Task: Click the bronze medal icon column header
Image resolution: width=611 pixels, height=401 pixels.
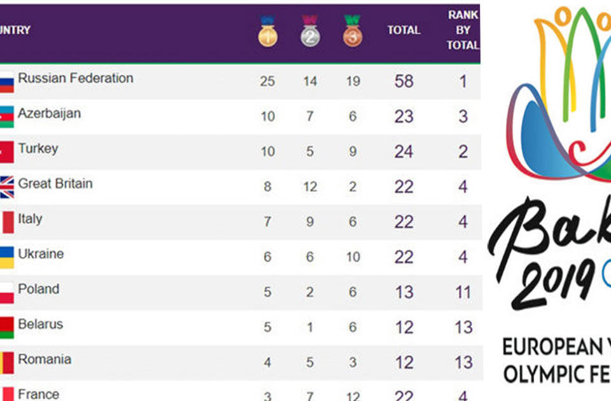Action: coord(353,31)
